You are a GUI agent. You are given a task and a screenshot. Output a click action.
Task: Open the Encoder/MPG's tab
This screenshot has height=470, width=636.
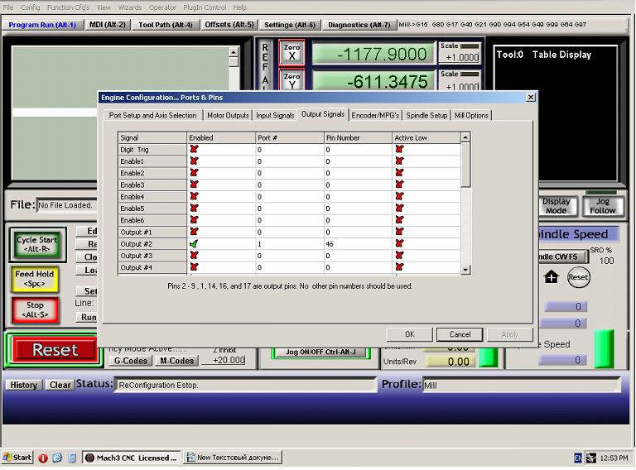[375, 116]
